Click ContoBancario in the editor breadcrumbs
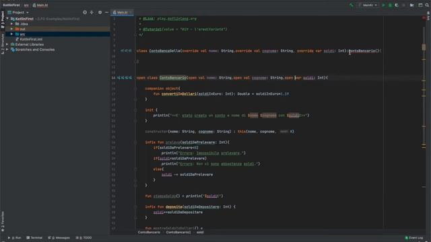431x242 pixels. 149,232
